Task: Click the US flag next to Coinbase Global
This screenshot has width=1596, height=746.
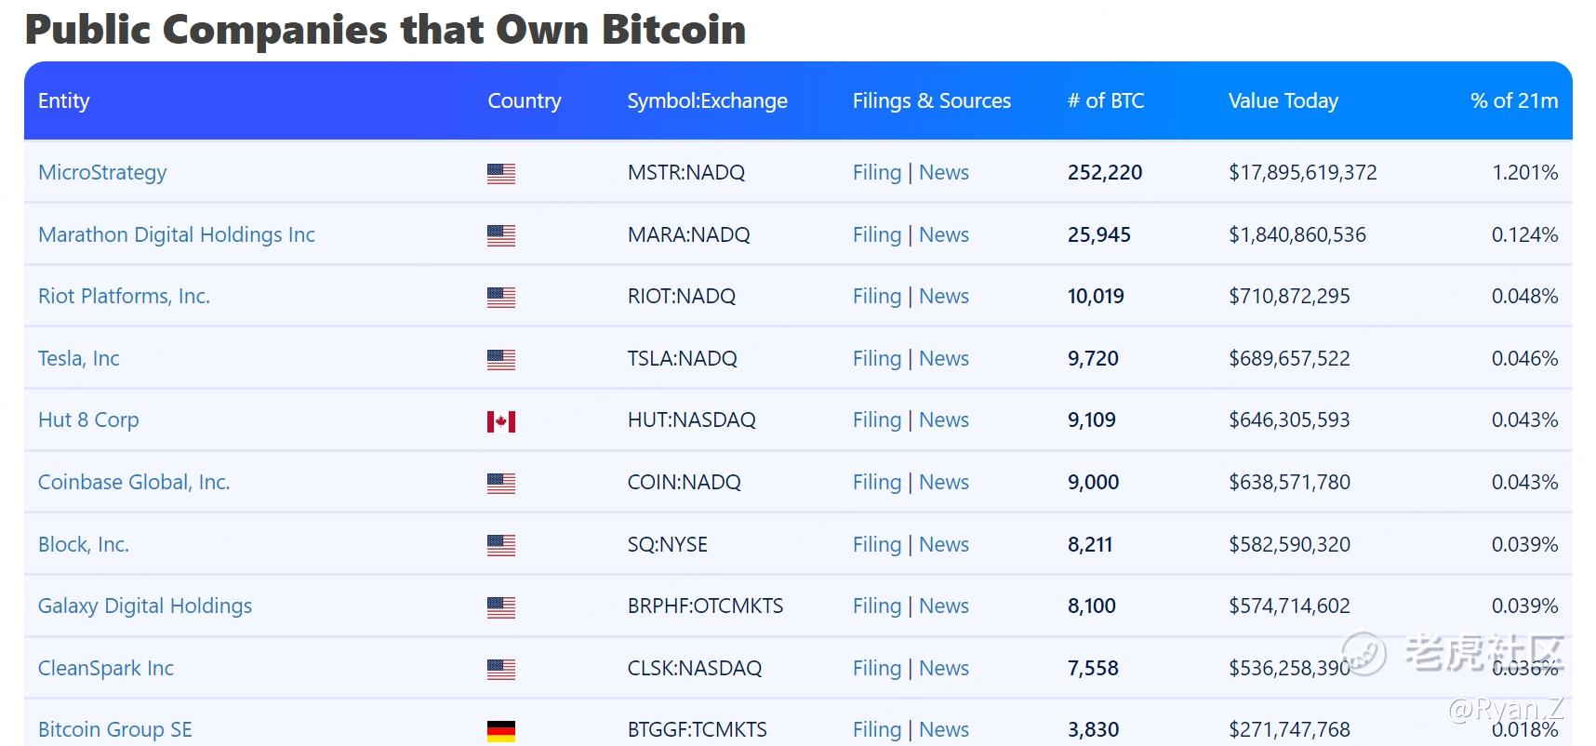Action: click(x=502, y=482)
